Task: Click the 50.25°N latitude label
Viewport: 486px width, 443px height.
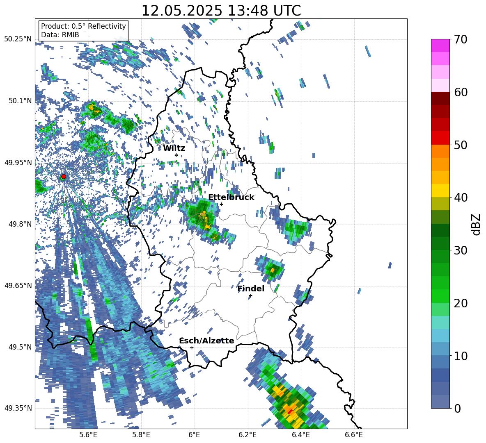Action: [x=18, y=39]
